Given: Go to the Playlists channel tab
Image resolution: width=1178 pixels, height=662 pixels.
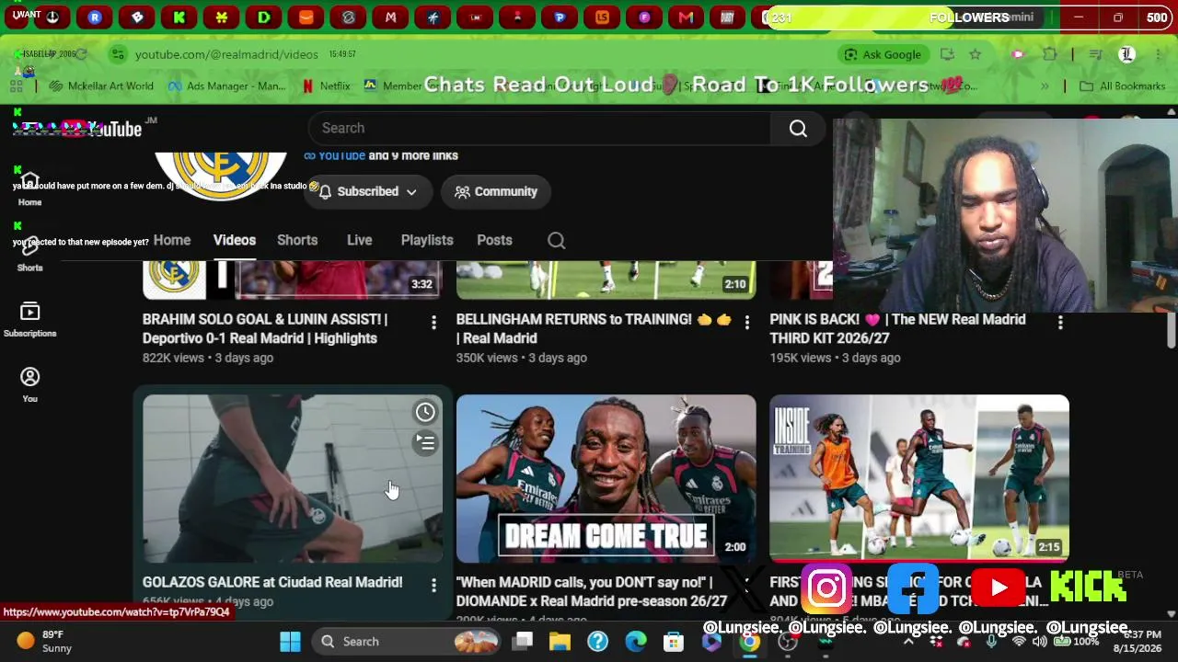Looking at the screenshot, I should click(427, 240).
